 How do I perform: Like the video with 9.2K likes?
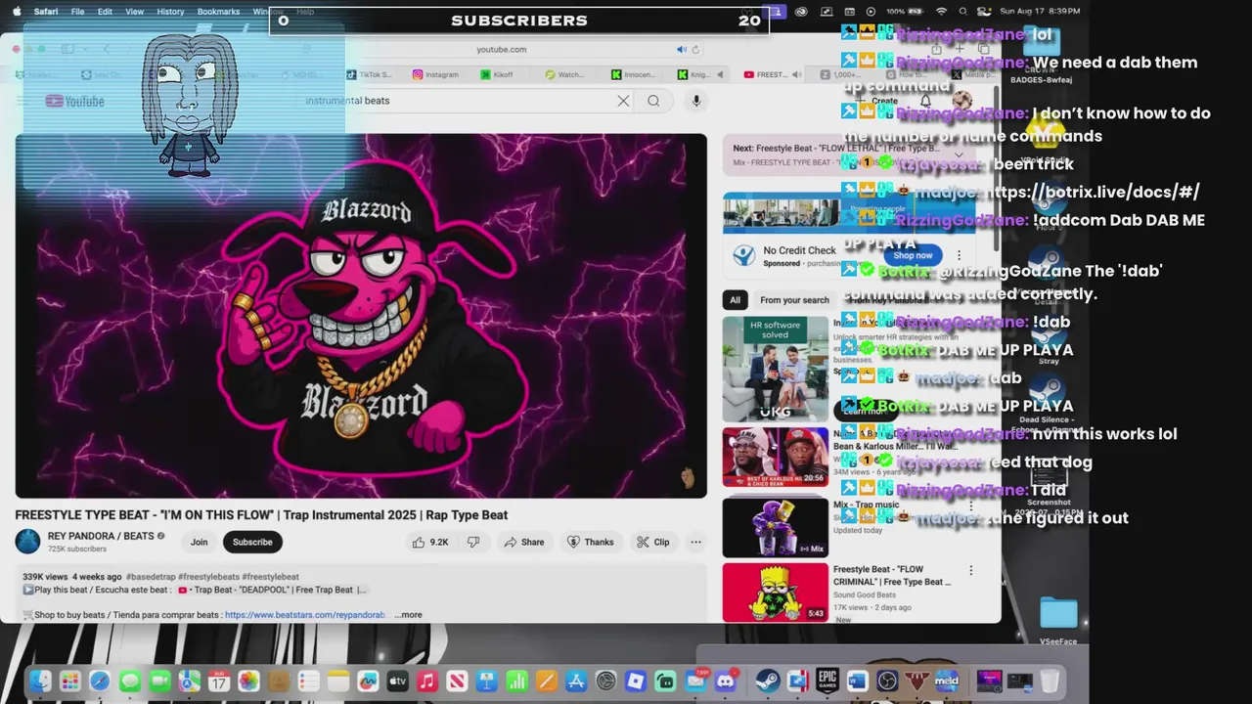point(430,542)
